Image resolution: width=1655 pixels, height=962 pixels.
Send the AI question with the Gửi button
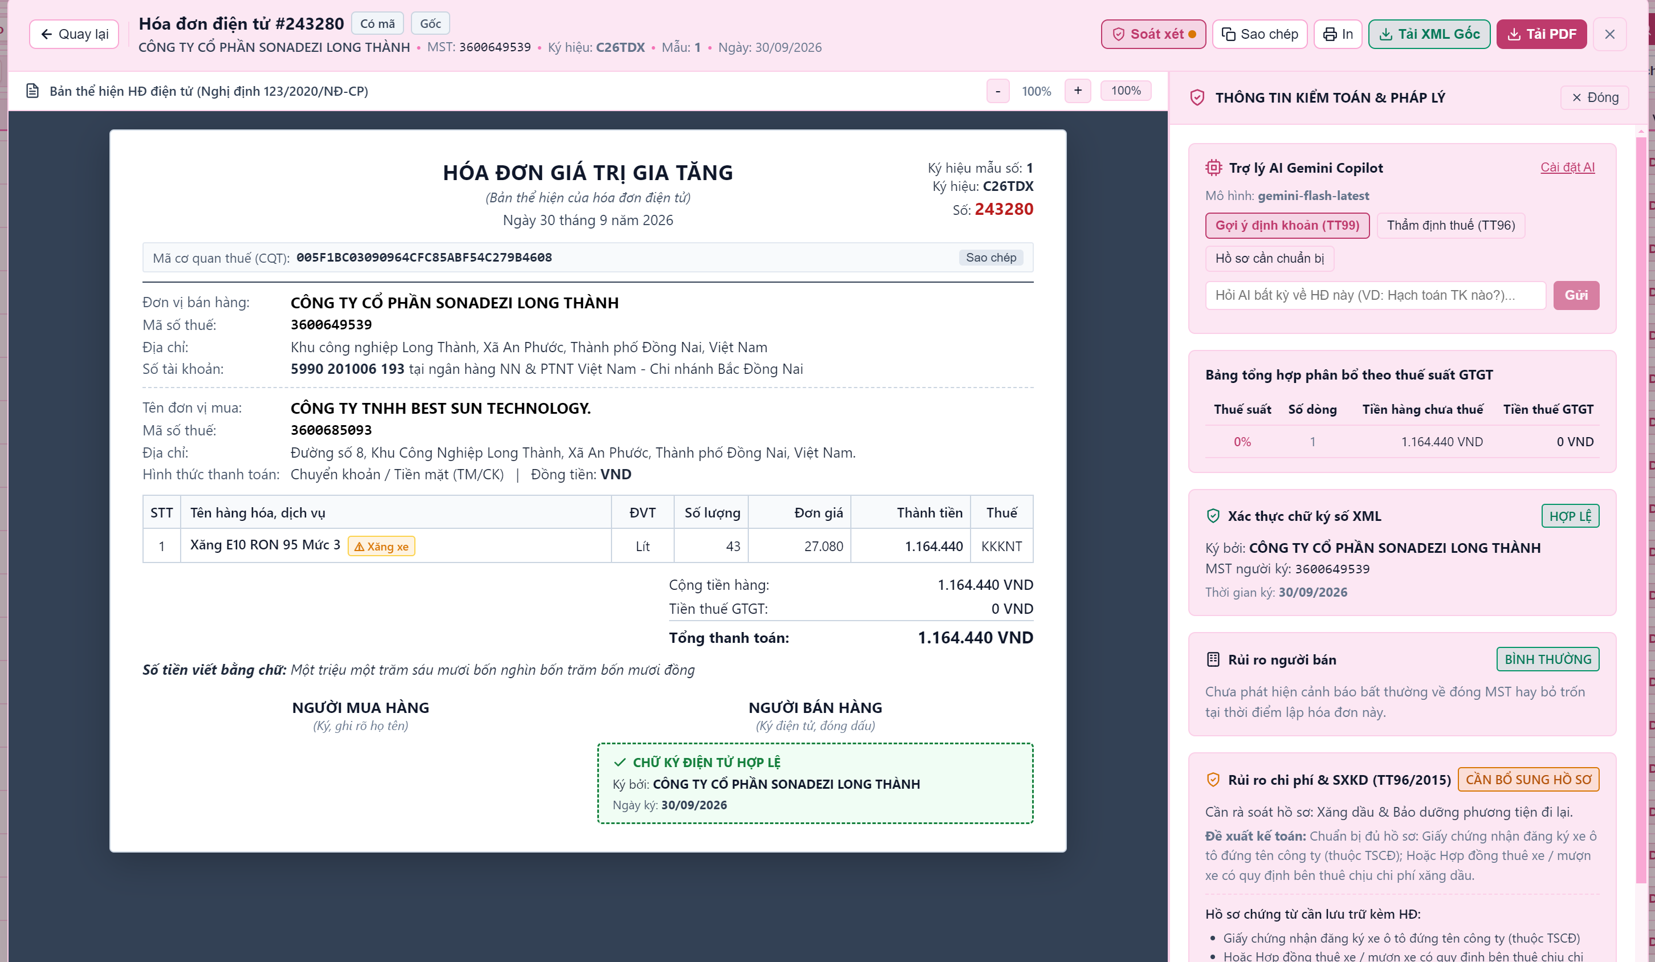(1576, 295)
